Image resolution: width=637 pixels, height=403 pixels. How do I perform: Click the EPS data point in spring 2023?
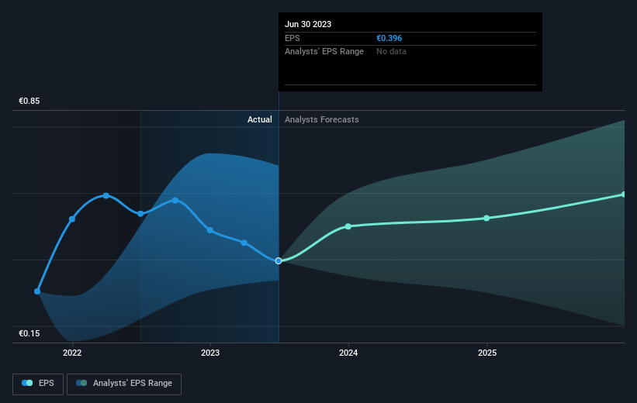244,243
